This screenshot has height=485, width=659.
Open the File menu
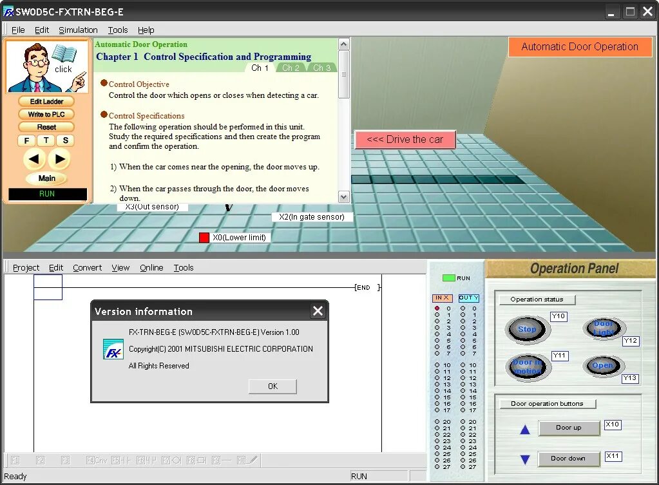18,30
